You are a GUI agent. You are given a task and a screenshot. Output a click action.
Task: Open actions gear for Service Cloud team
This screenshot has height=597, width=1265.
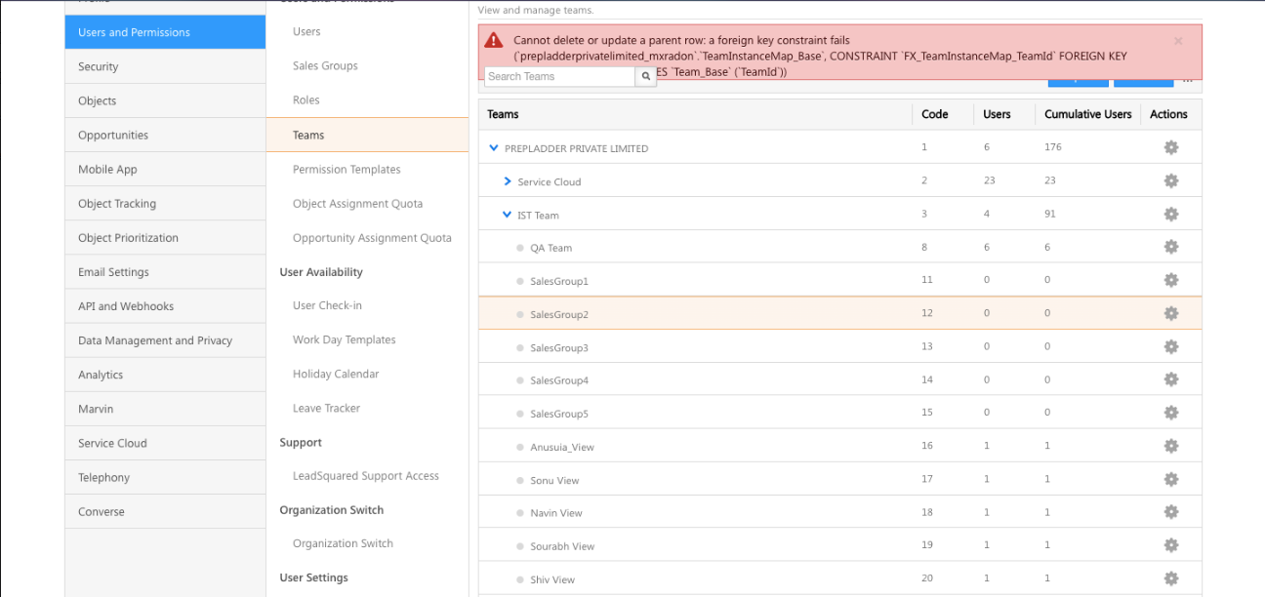[x=1170, y=180]
